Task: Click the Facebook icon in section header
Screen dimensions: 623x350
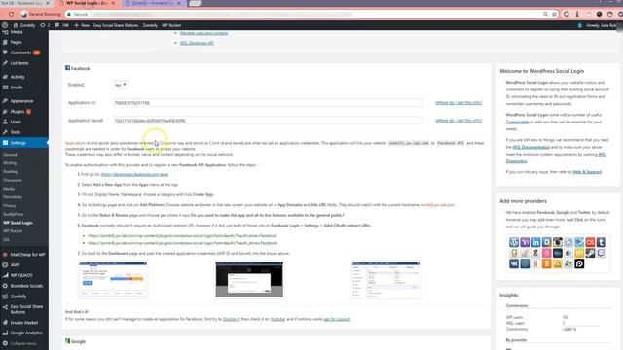Action: pos(67,68)
